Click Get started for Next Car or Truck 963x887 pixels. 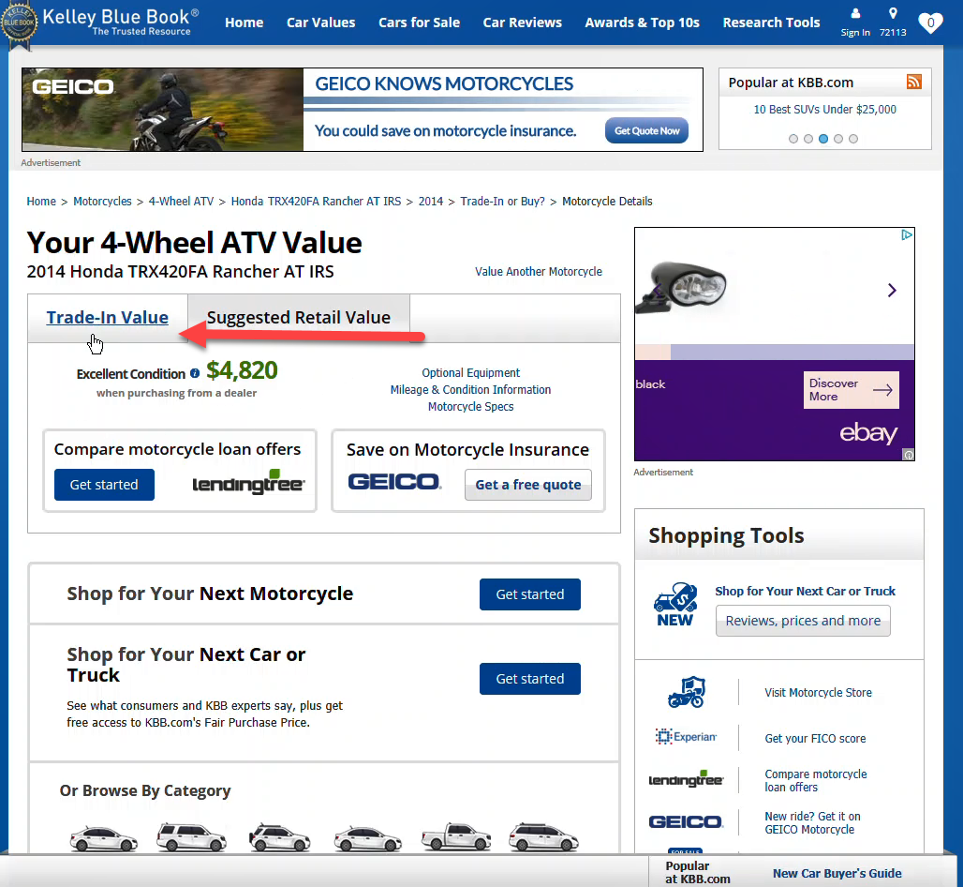coord(529,679)
